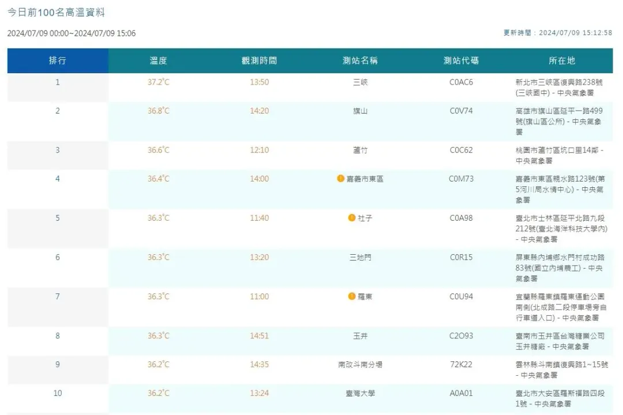Click station code 72K22
The width and height of the screenshot is (623, 415).
pos(461,364)
